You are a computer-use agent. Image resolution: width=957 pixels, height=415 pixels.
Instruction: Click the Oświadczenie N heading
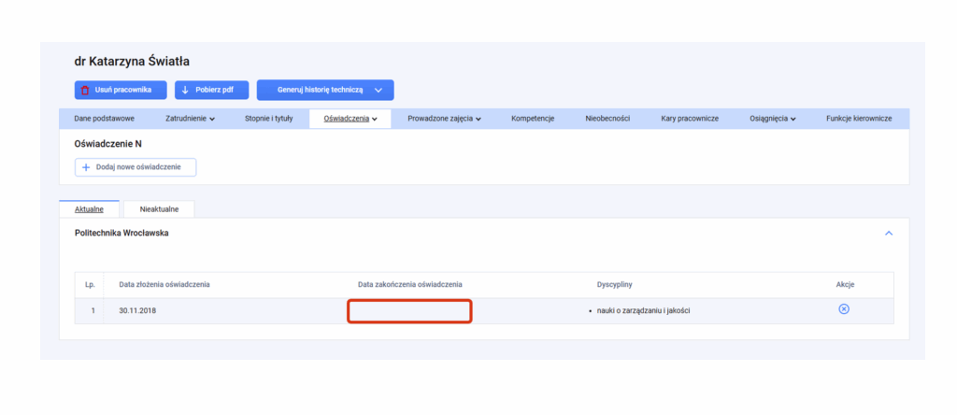point(108,144)
